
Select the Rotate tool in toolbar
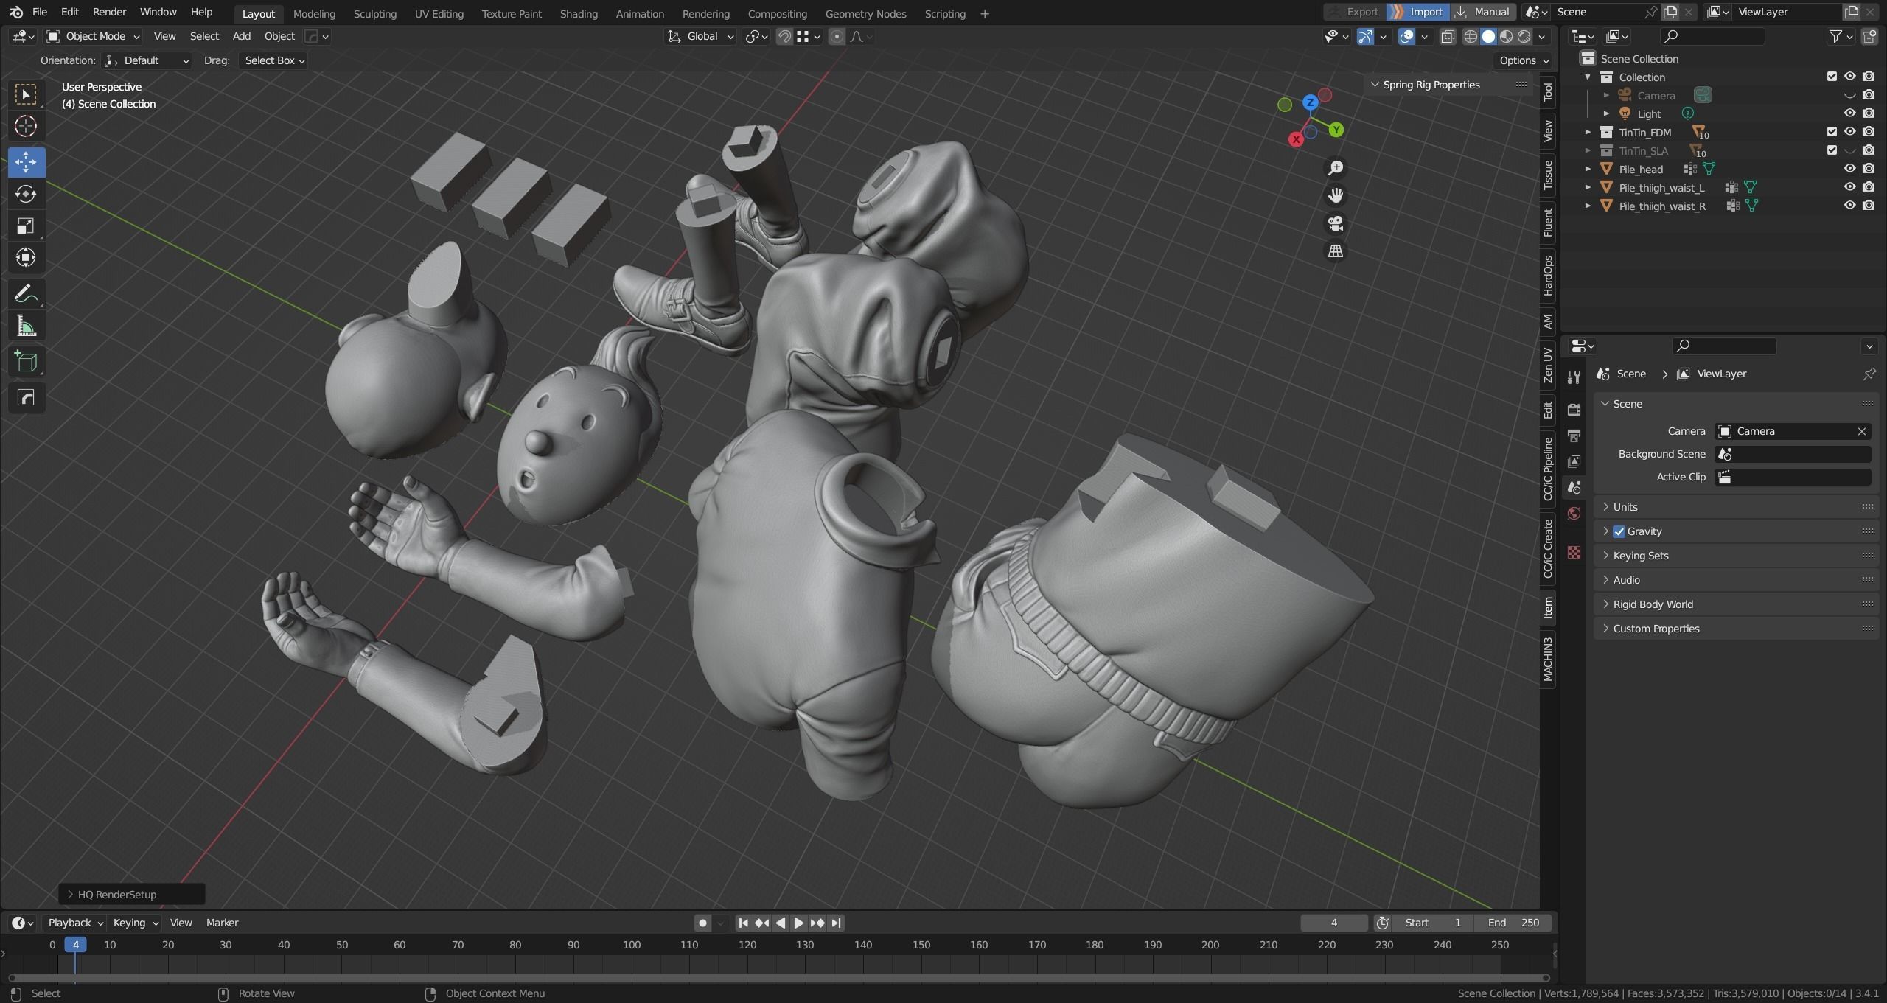click(x=26, y=194)
